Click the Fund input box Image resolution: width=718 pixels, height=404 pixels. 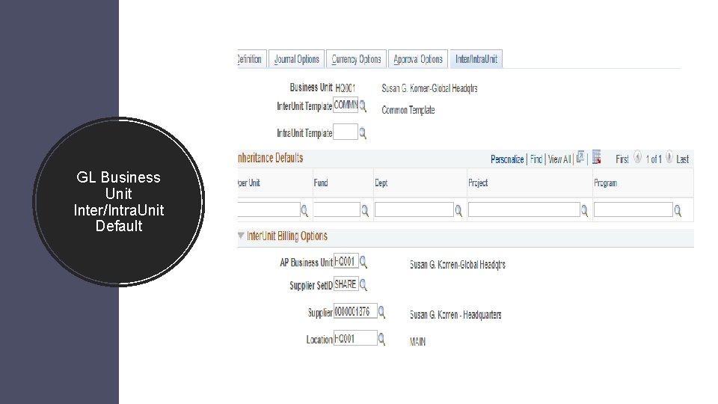[x=337, y=209]
